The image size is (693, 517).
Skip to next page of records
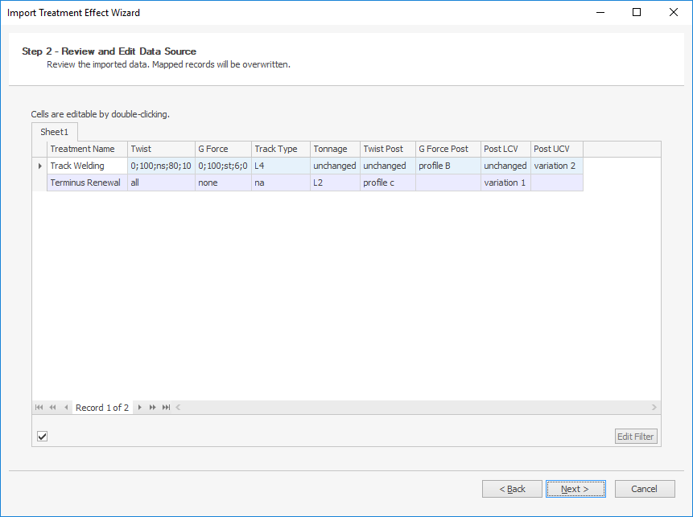pos(152,407)
